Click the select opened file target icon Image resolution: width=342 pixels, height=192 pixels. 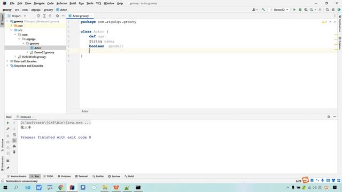(38, 16)
